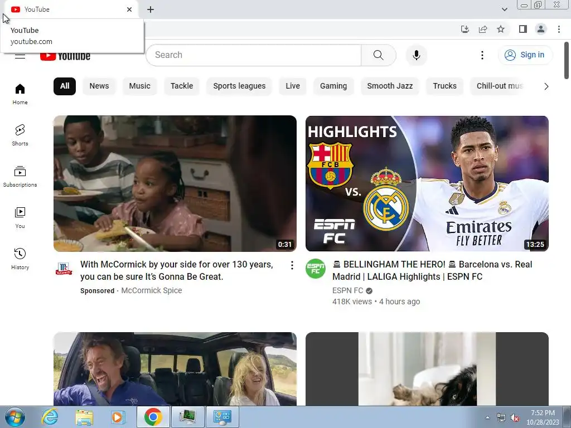571x428 pixels.
Task: Open Chrome three-dot menu
Action: [559, 29]
